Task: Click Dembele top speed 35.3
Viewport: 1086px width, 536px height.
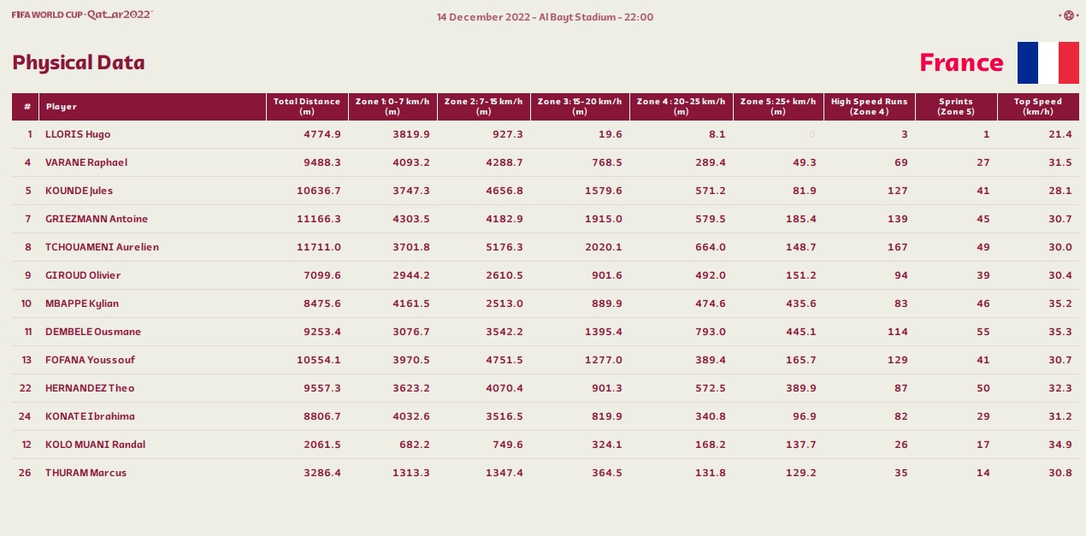Action: tap(1060, 332)
